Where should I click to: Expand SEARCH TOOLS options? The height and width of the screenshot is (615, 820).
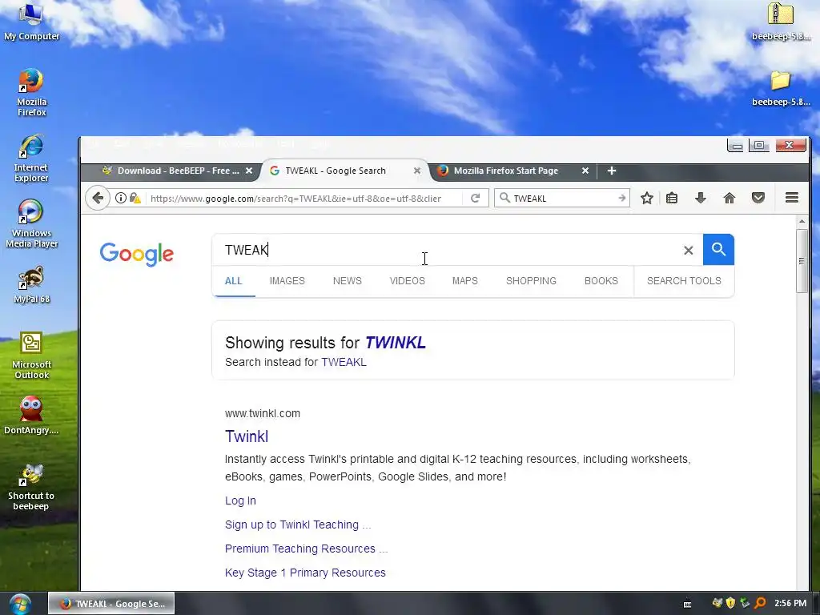coord(684,281)
